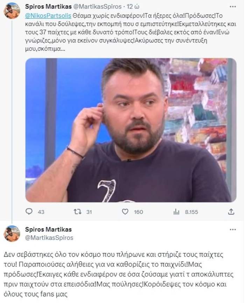Image resolution: width=245 pixels, height=303 pixels.
Task: Click the @MartikasSpiros handle in first tweet
Action: tap(98, 7)
